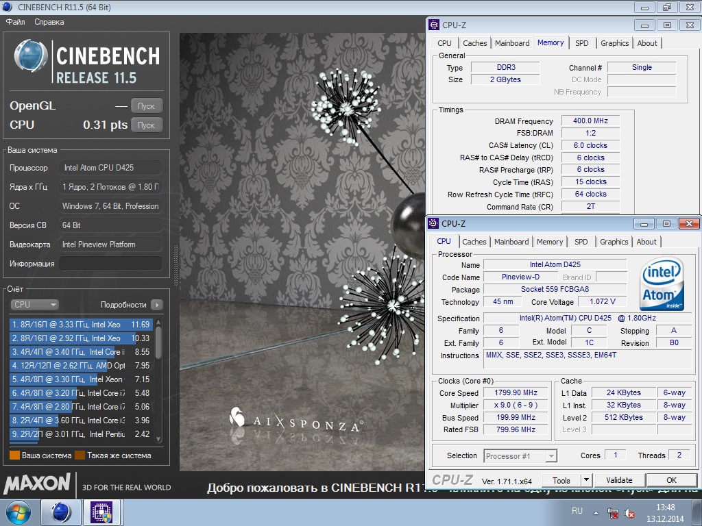This screenshot has height=526, width=702.
Task: Open the CPU tab in upper CPU-Z window
Action: point(444,43)
